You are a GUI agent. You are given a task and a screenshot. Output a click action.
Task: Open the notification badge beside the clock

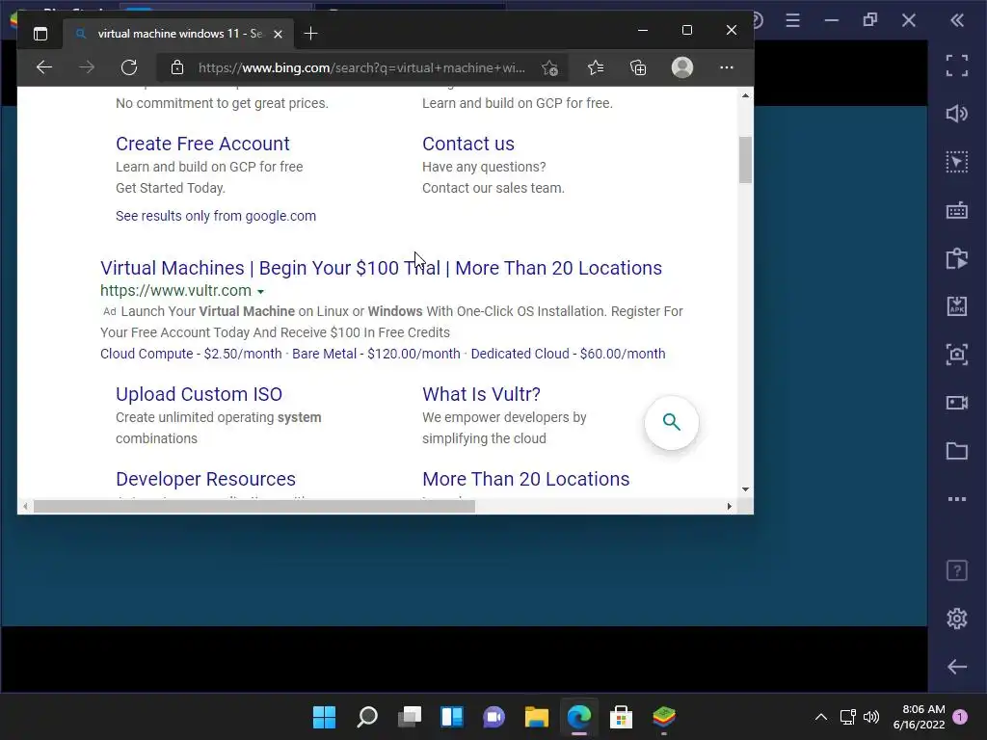pyautogui.click(x=961, y=717)
